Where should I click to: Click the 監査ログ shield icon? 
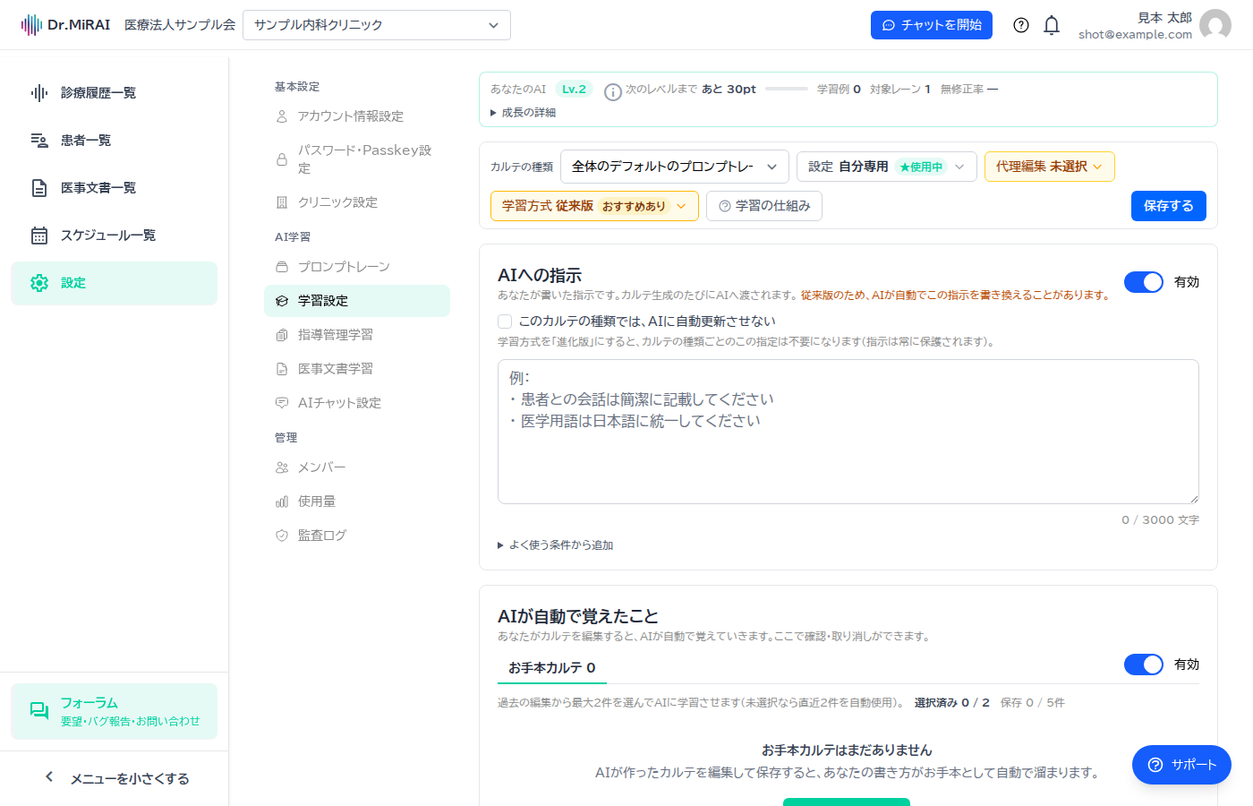(282, 536)
